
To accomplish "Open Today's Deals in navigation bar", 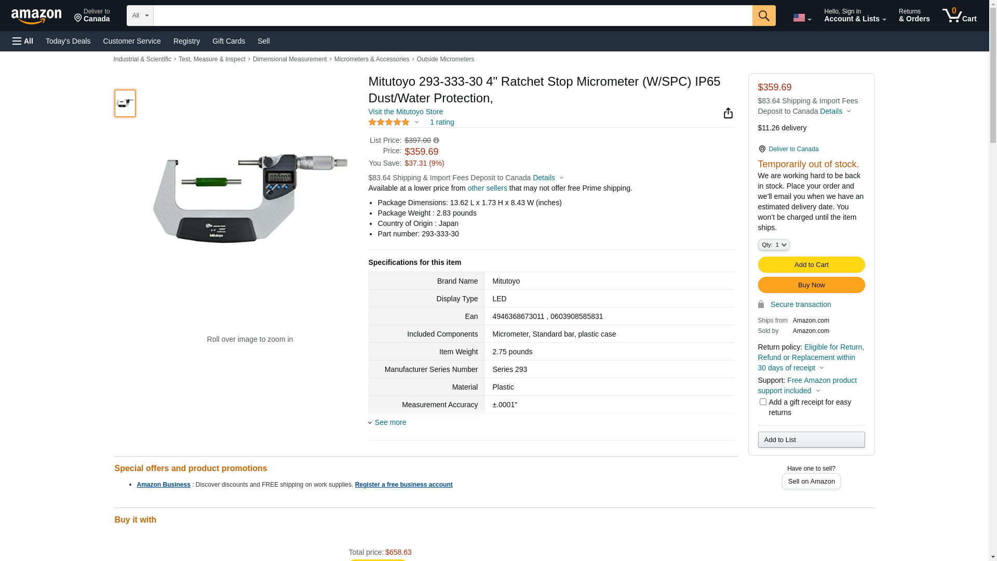I will (x=68, y=41).
